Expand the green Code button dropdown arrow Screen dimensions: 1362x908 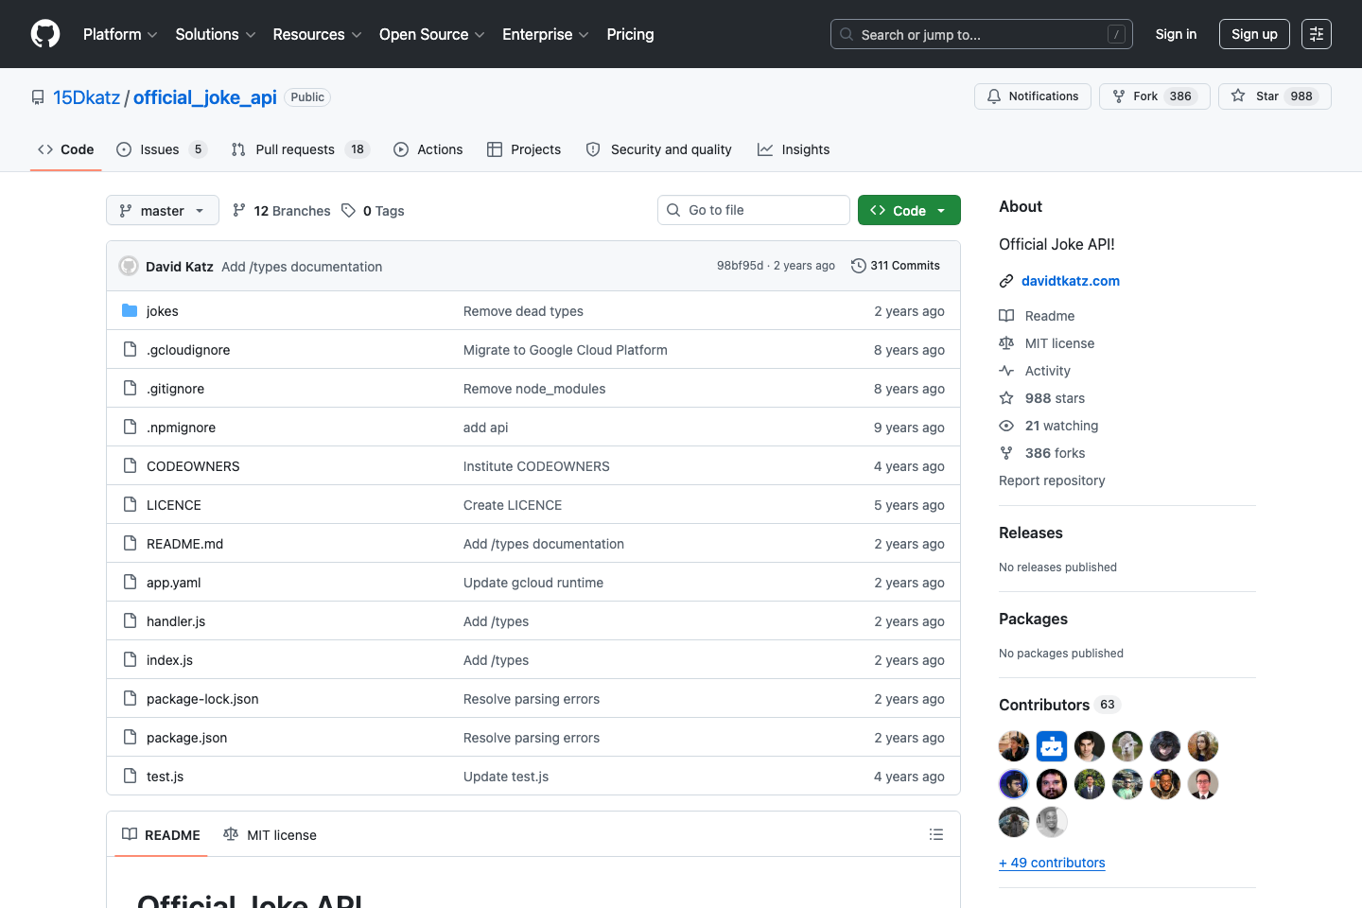tap(940, 210)
